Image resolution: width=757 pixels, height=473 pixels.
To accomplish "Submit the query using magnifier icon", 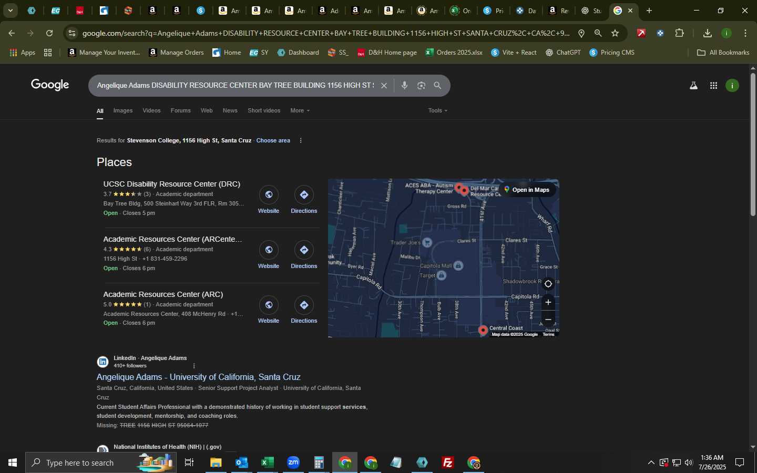I will (x=437, y=86).
